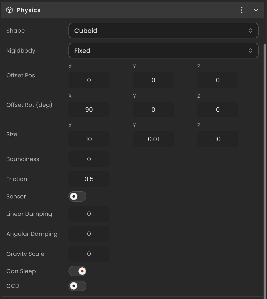Viewport: 267px width, 299px height.
Task: Click the Offset Pos X field
Action: (89, 80)
